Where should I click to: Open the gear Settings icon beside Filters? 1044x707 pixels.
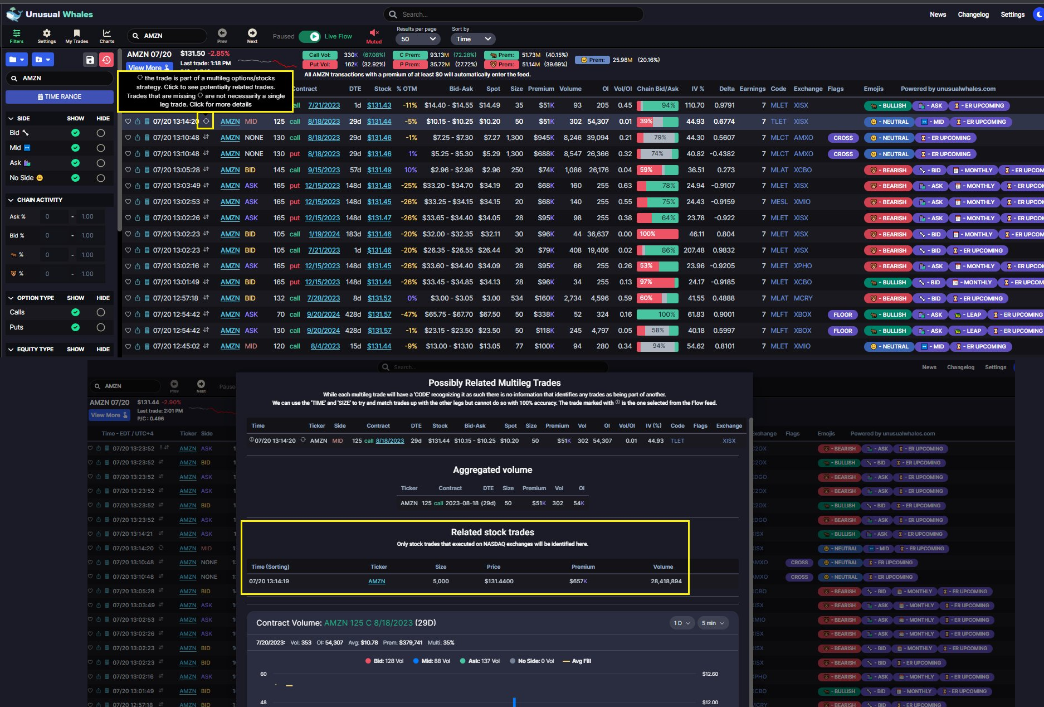[x=47, y=33]
